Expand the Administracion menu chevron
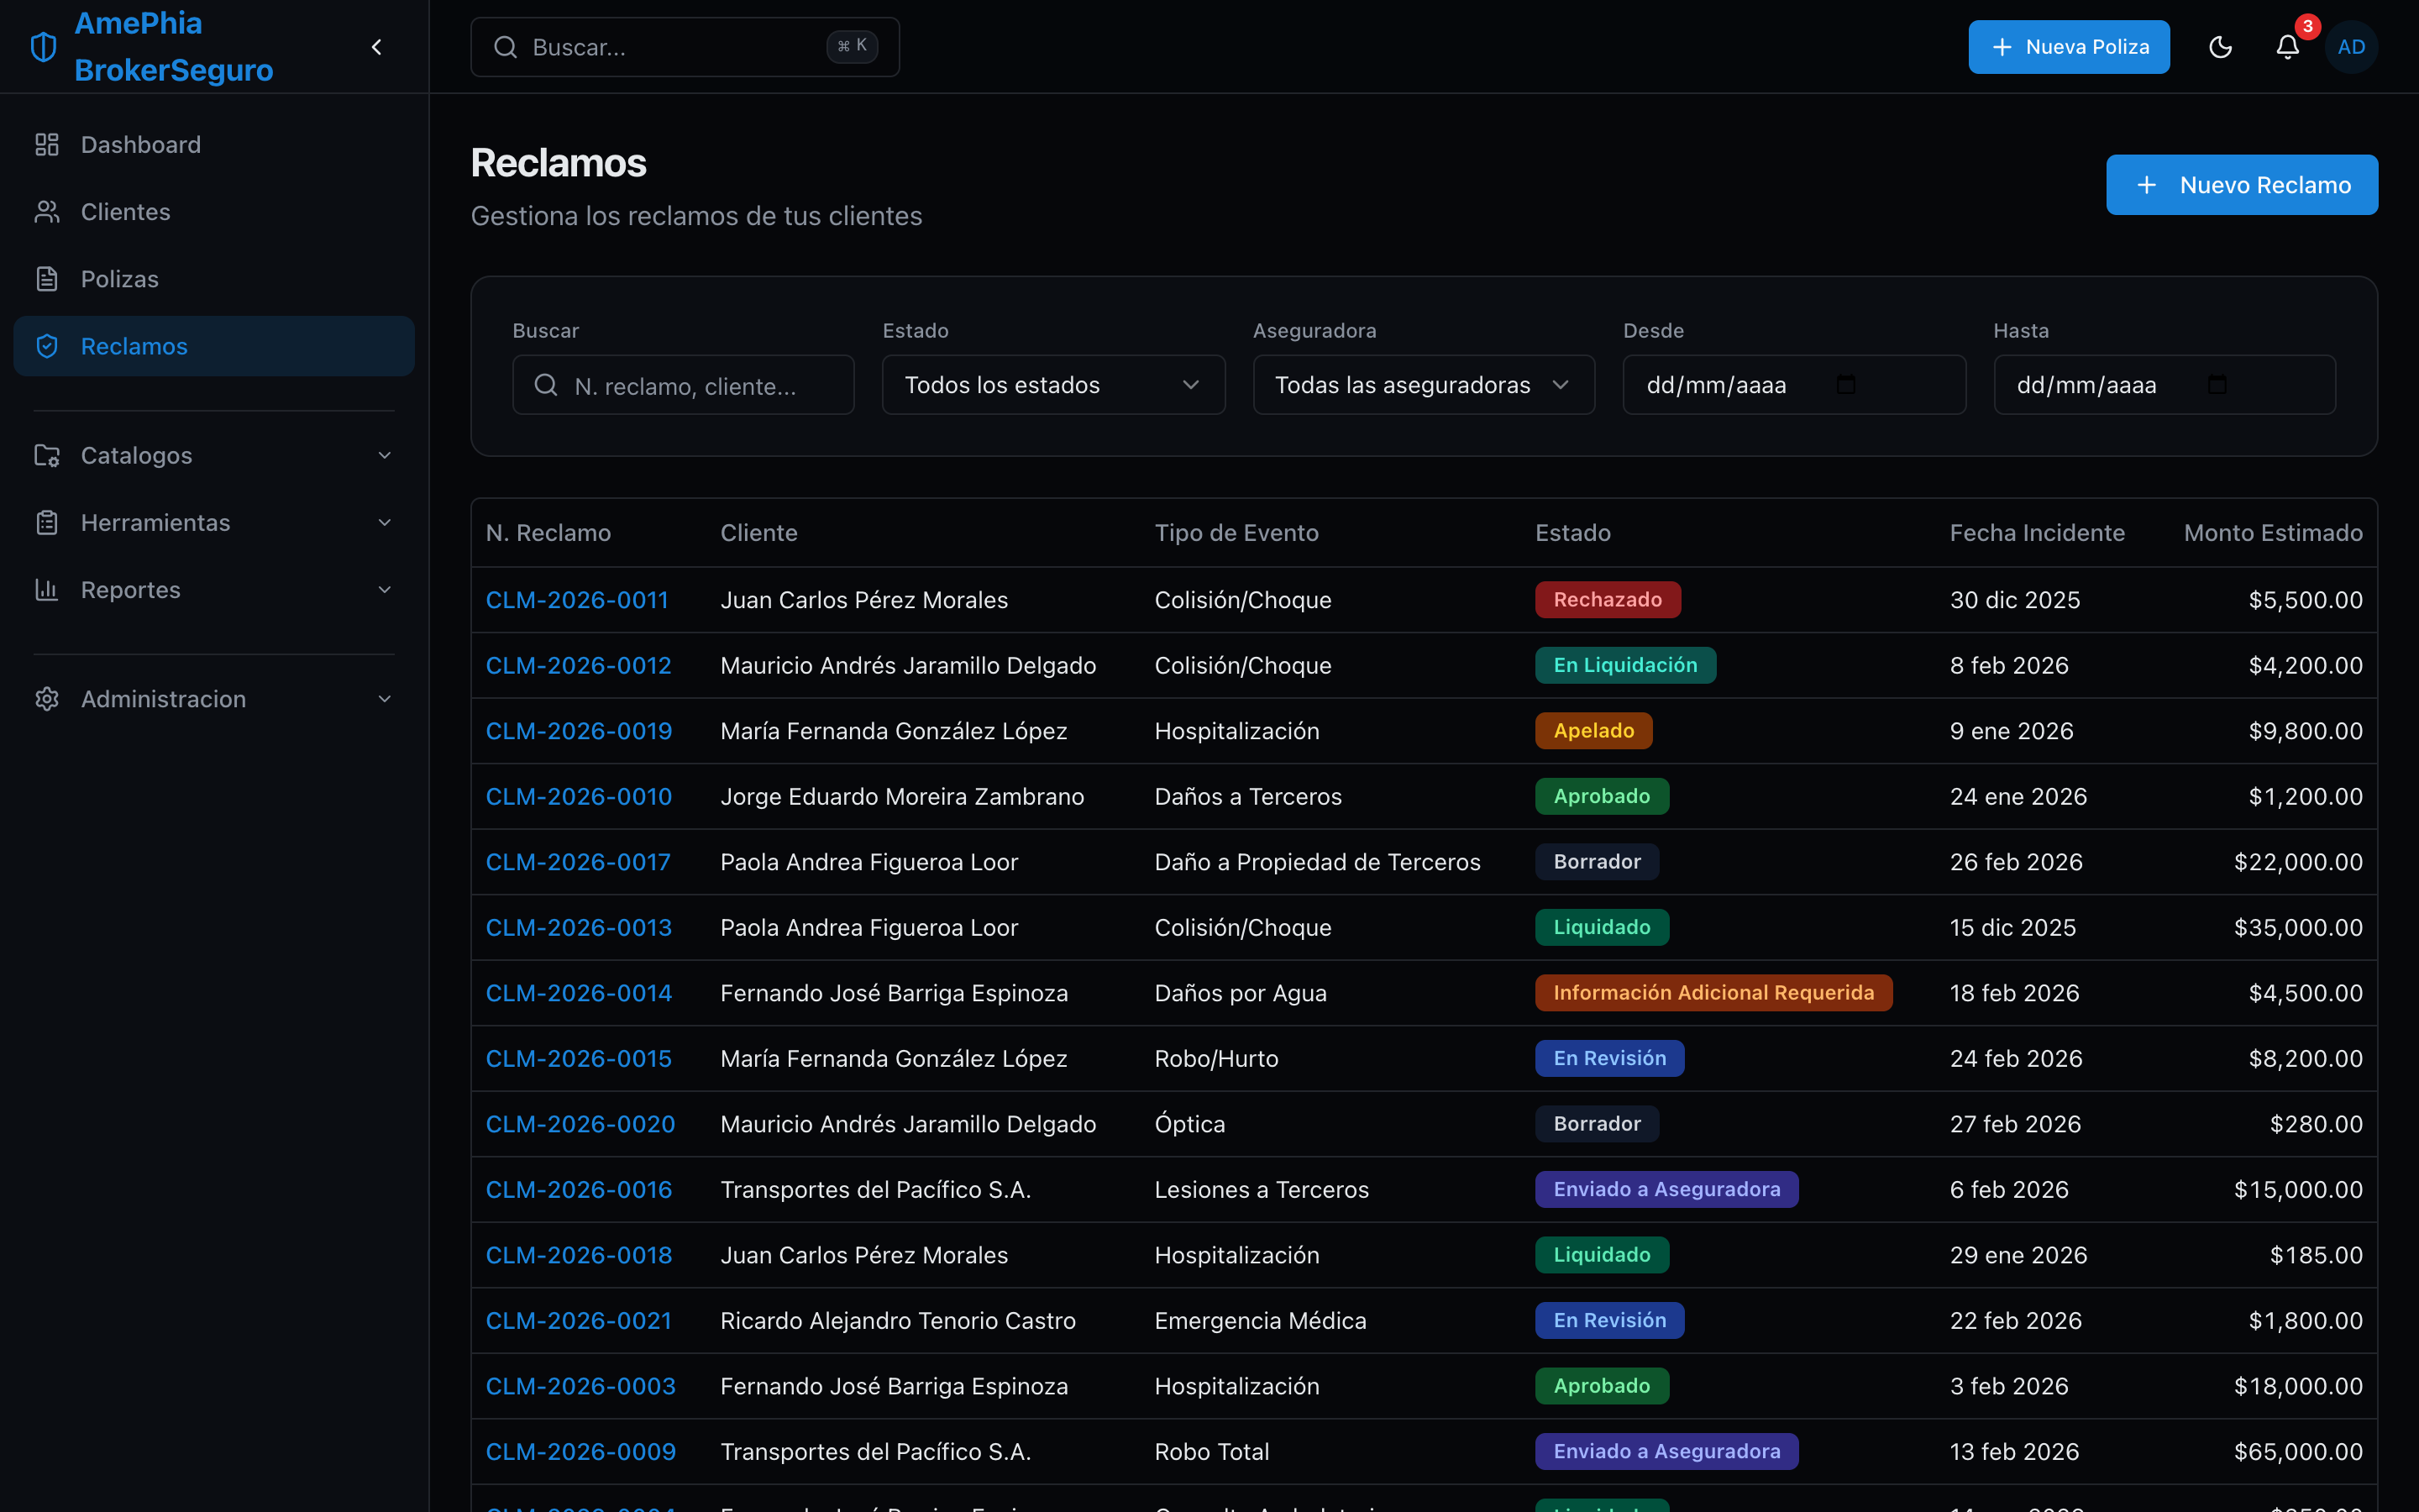This screenshot has width=2419, height=1512. point(385,699)
